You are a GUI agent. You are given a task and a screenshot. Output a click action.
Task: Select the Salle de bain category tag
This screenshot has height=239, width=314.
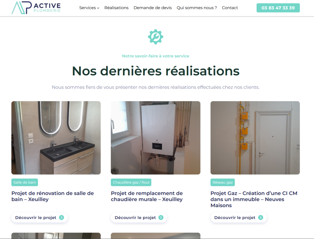coord(25,182)
